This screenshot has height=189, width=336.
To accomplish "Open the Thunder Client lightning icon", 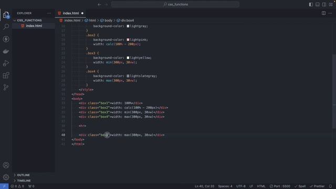I will [x=6, y=39].
